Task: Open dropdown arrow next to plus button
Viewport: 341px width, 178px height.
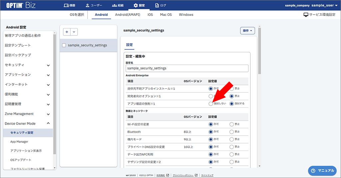Action: pos(74,32)
